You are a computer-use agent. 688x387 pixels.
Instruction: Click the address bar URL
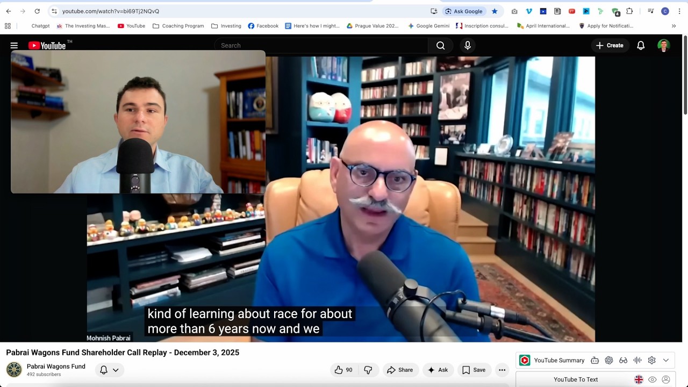click(111, 11)
